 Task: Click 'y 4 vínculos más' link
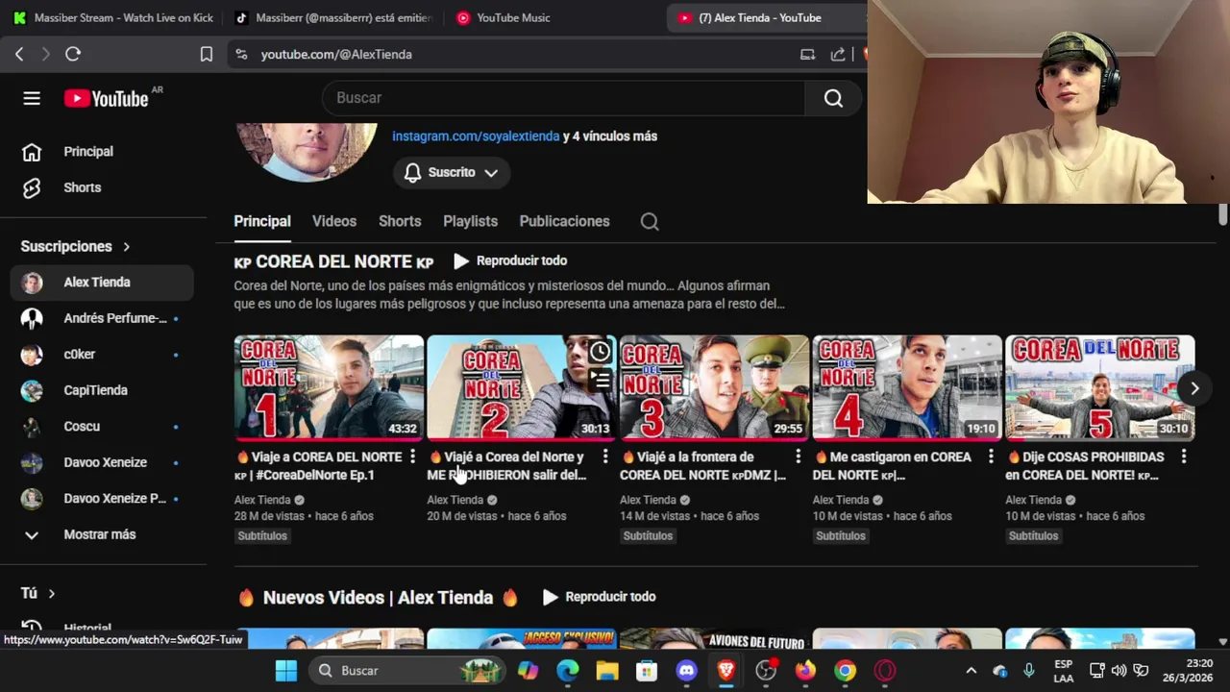pos(610,136)
